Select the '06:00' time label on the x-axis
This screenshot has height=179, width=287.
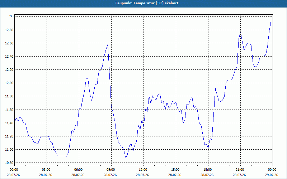tap(79, 170)
